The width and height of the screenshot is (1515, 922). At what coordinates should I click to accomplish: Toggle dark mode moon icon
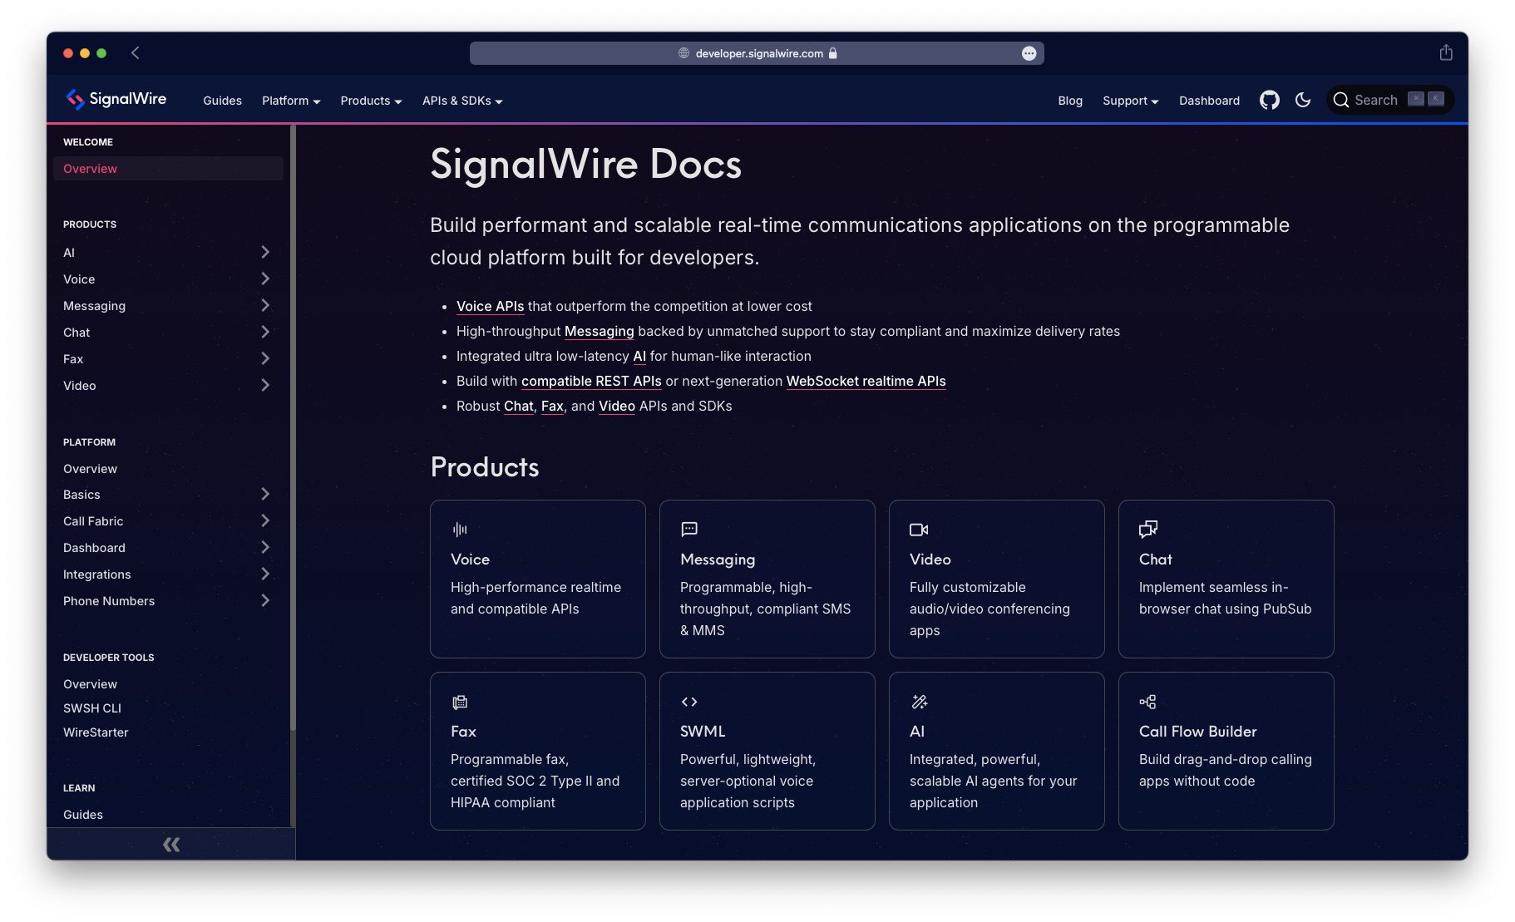(1303, 100)
